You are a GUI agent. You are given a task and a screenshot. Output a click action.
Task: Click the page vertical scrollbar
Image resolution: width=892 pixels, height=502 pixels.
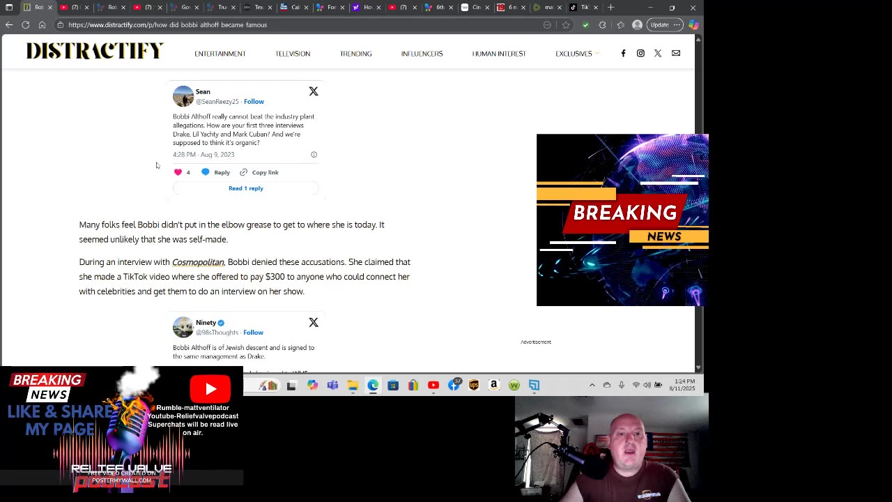(698, 202)
